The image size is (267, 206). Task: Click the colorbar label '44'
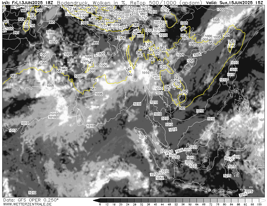pos(162,204)
